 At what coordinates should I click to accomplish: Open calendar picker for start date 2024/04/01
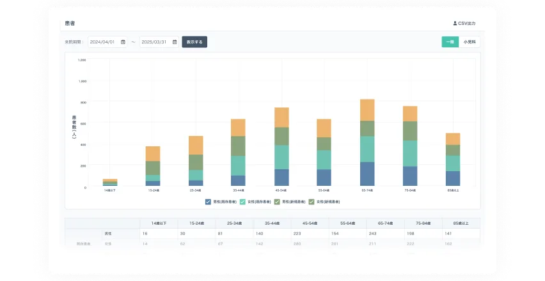click(122, 42)
